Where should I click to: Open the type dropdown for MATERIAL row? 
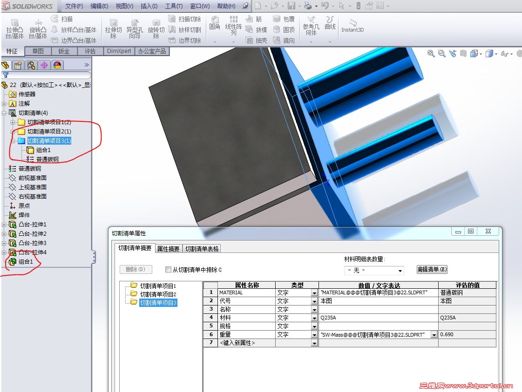pos(314,292)
